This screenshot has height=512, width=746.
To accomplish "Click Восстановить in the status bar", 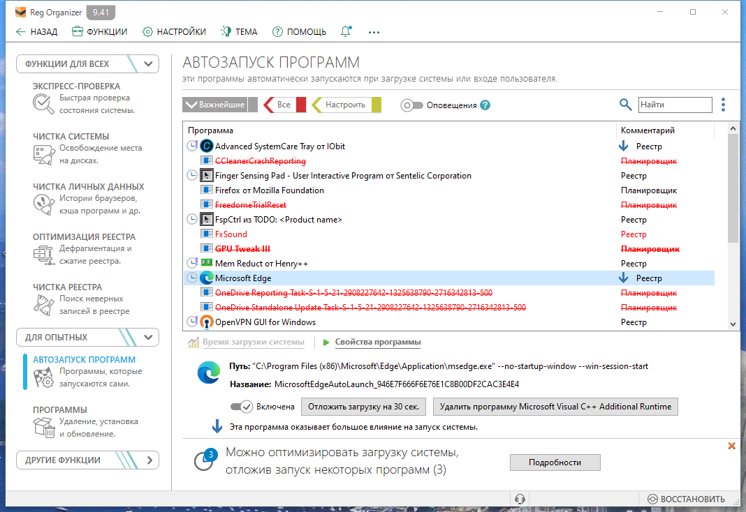I will click(x=687, y=499).
